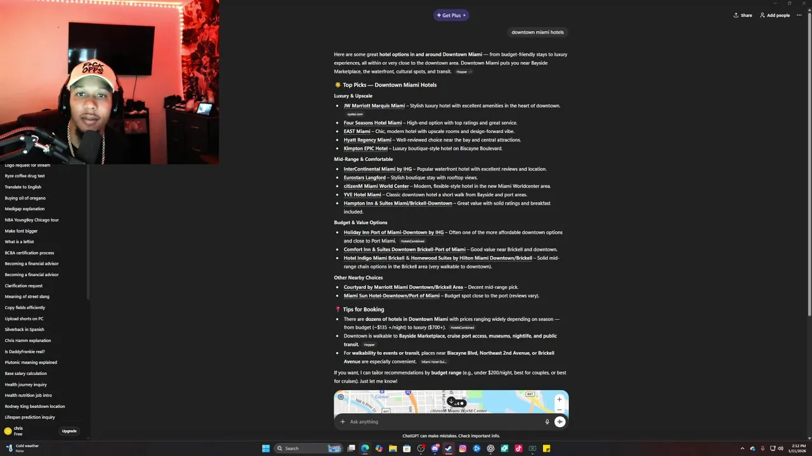Click the plus attach icon in prompt box
812x456 pixels.
click(343, 422)
